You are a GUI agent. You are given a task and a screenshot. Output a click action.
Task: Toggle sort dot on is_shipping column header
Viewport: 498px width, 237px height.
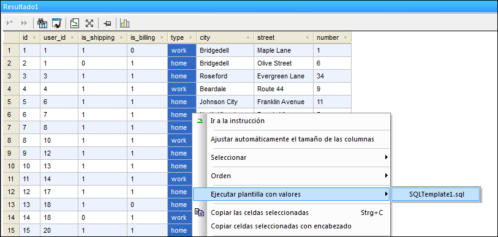click(x=121, y=37)
